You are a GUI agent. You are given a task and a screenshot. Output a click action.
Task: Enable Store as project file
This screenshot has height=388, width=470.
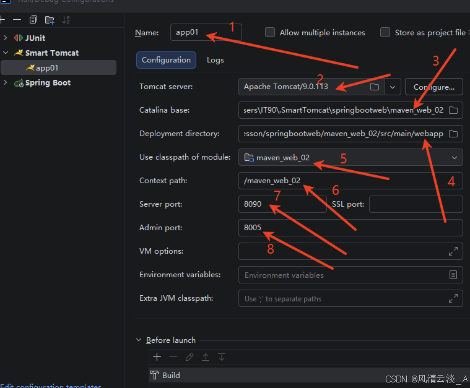tap(385, 32)
